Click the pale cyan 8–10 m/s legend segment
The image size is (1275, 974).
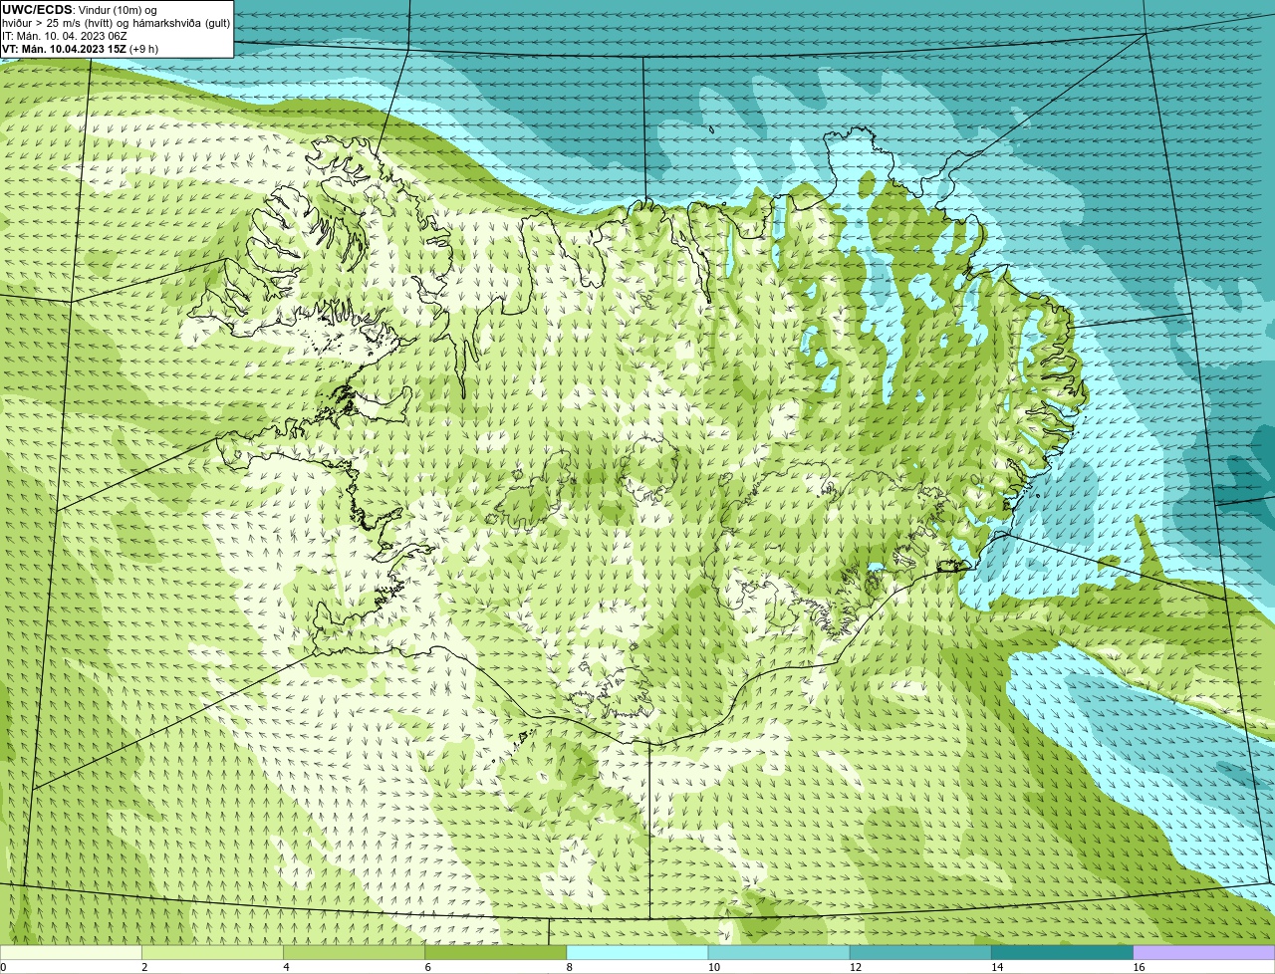pos(637,952)
